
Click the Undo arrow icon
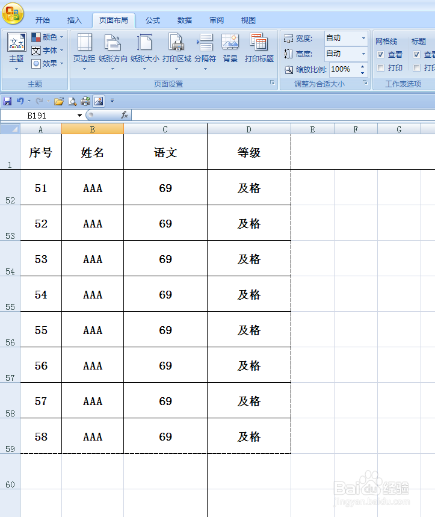[x=20, y=101]
